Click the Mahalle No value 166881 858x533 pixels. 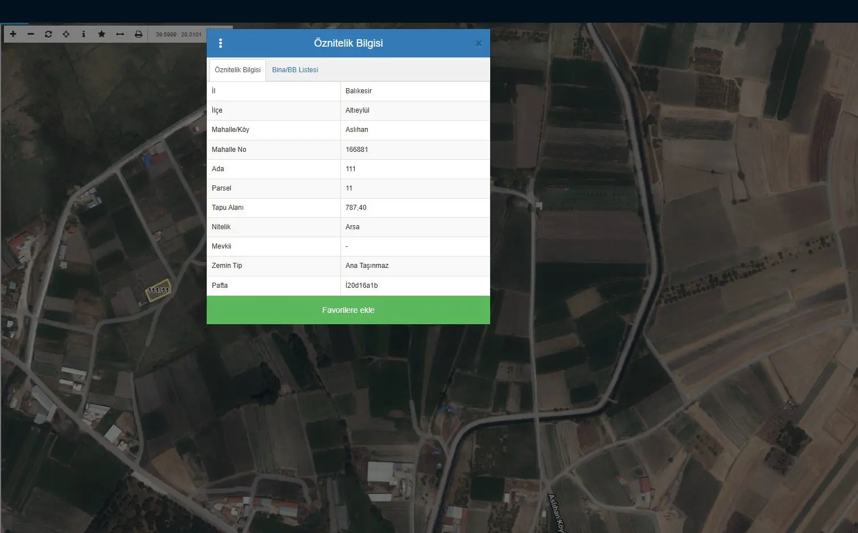[357, 150]
